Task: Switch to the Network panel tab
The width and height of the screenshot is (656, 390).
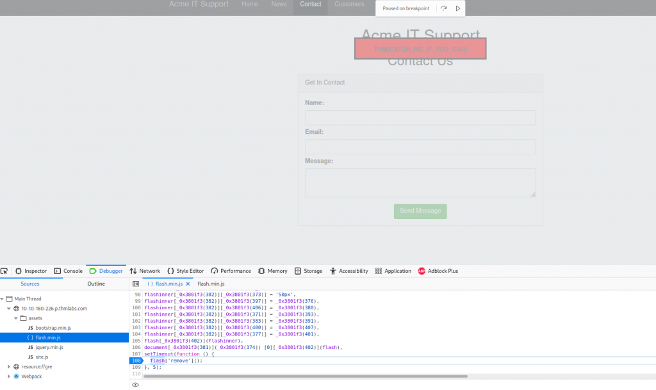Action: [145, 271]
